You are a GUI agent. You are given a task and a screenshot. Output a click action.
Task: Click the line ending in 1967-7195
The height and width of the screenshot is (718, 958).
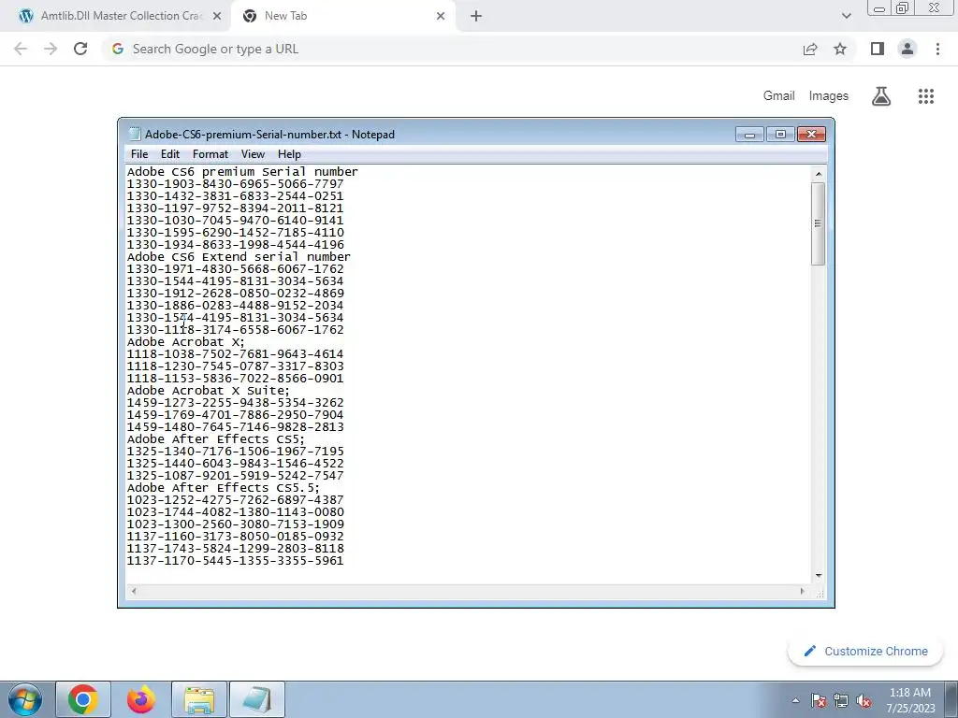coord(235,452)
